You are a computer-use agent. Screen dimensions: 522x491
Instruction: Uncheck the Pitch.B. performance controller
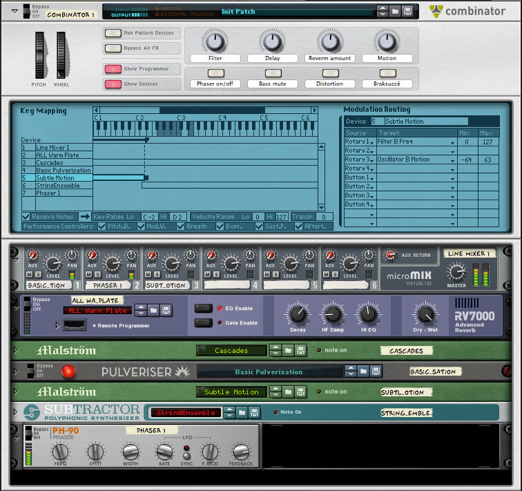tap(102, 226)
